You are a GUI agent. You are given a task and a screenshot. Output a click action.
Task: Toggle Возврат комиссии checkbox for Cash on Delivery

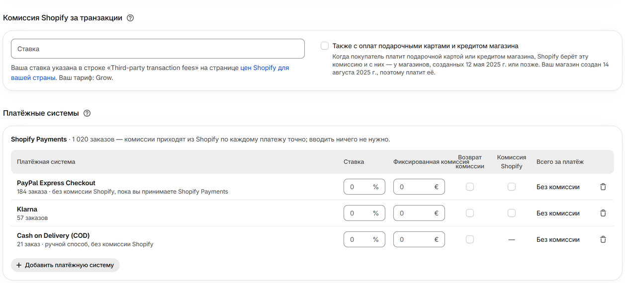tap(470, 239)
